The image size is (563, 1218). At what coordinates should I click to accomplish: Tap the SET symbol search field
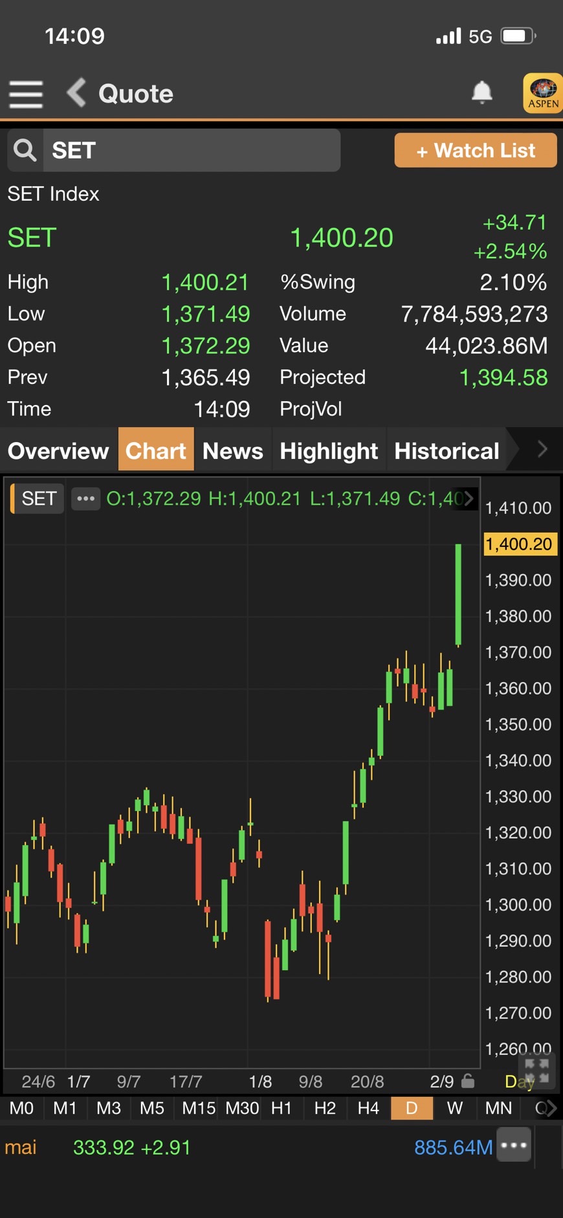tap(192, 150)
